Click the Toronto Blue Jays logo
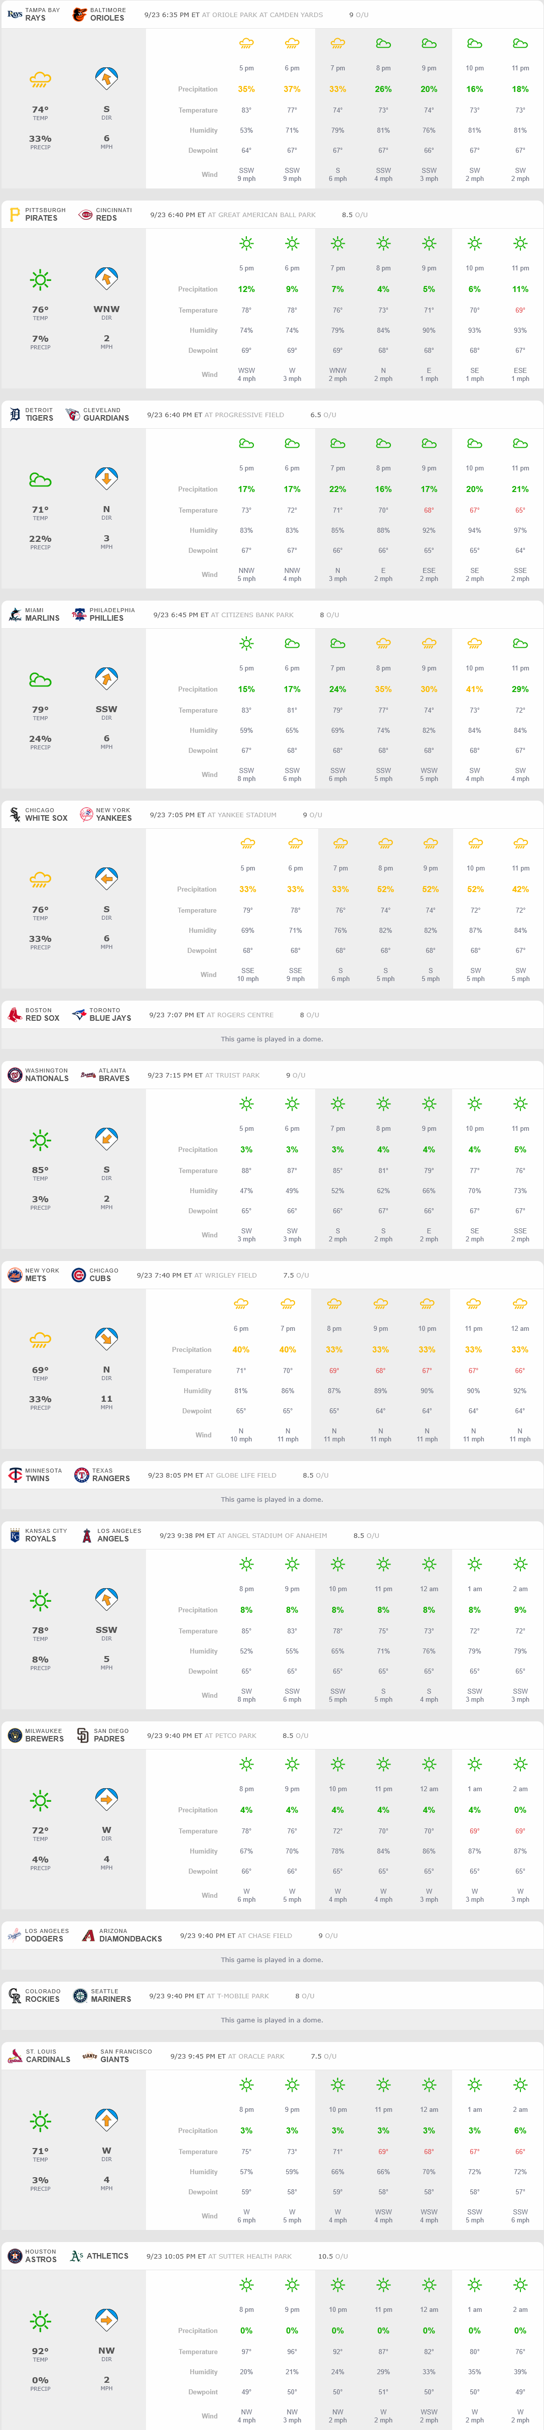 coord(79,1014)
